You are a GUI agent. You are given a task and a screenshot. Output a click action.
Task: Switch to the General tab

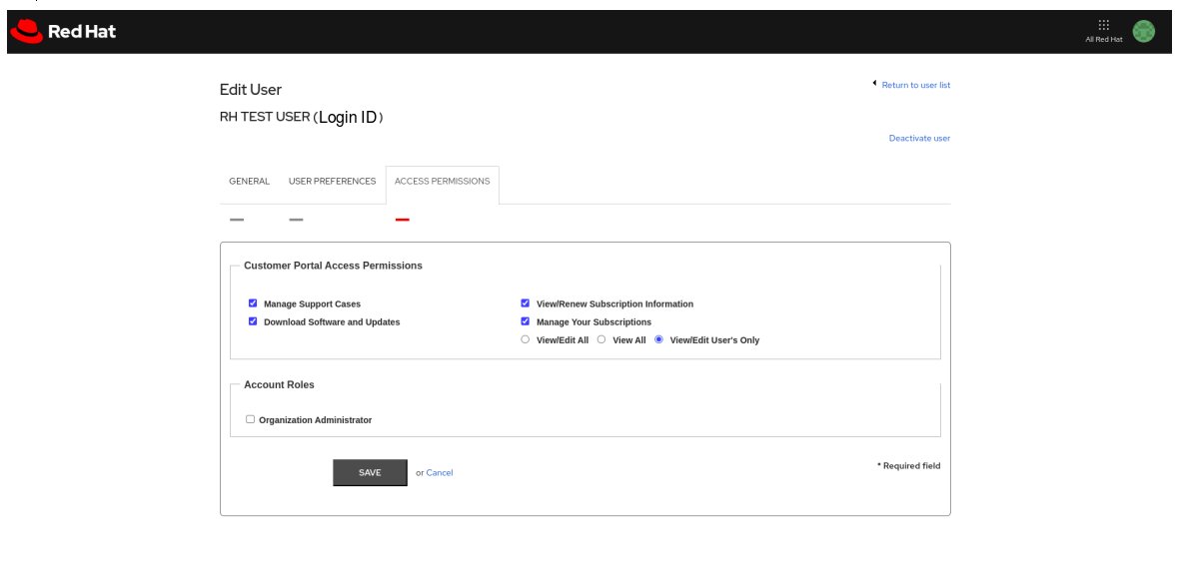[x=249, y=182]
